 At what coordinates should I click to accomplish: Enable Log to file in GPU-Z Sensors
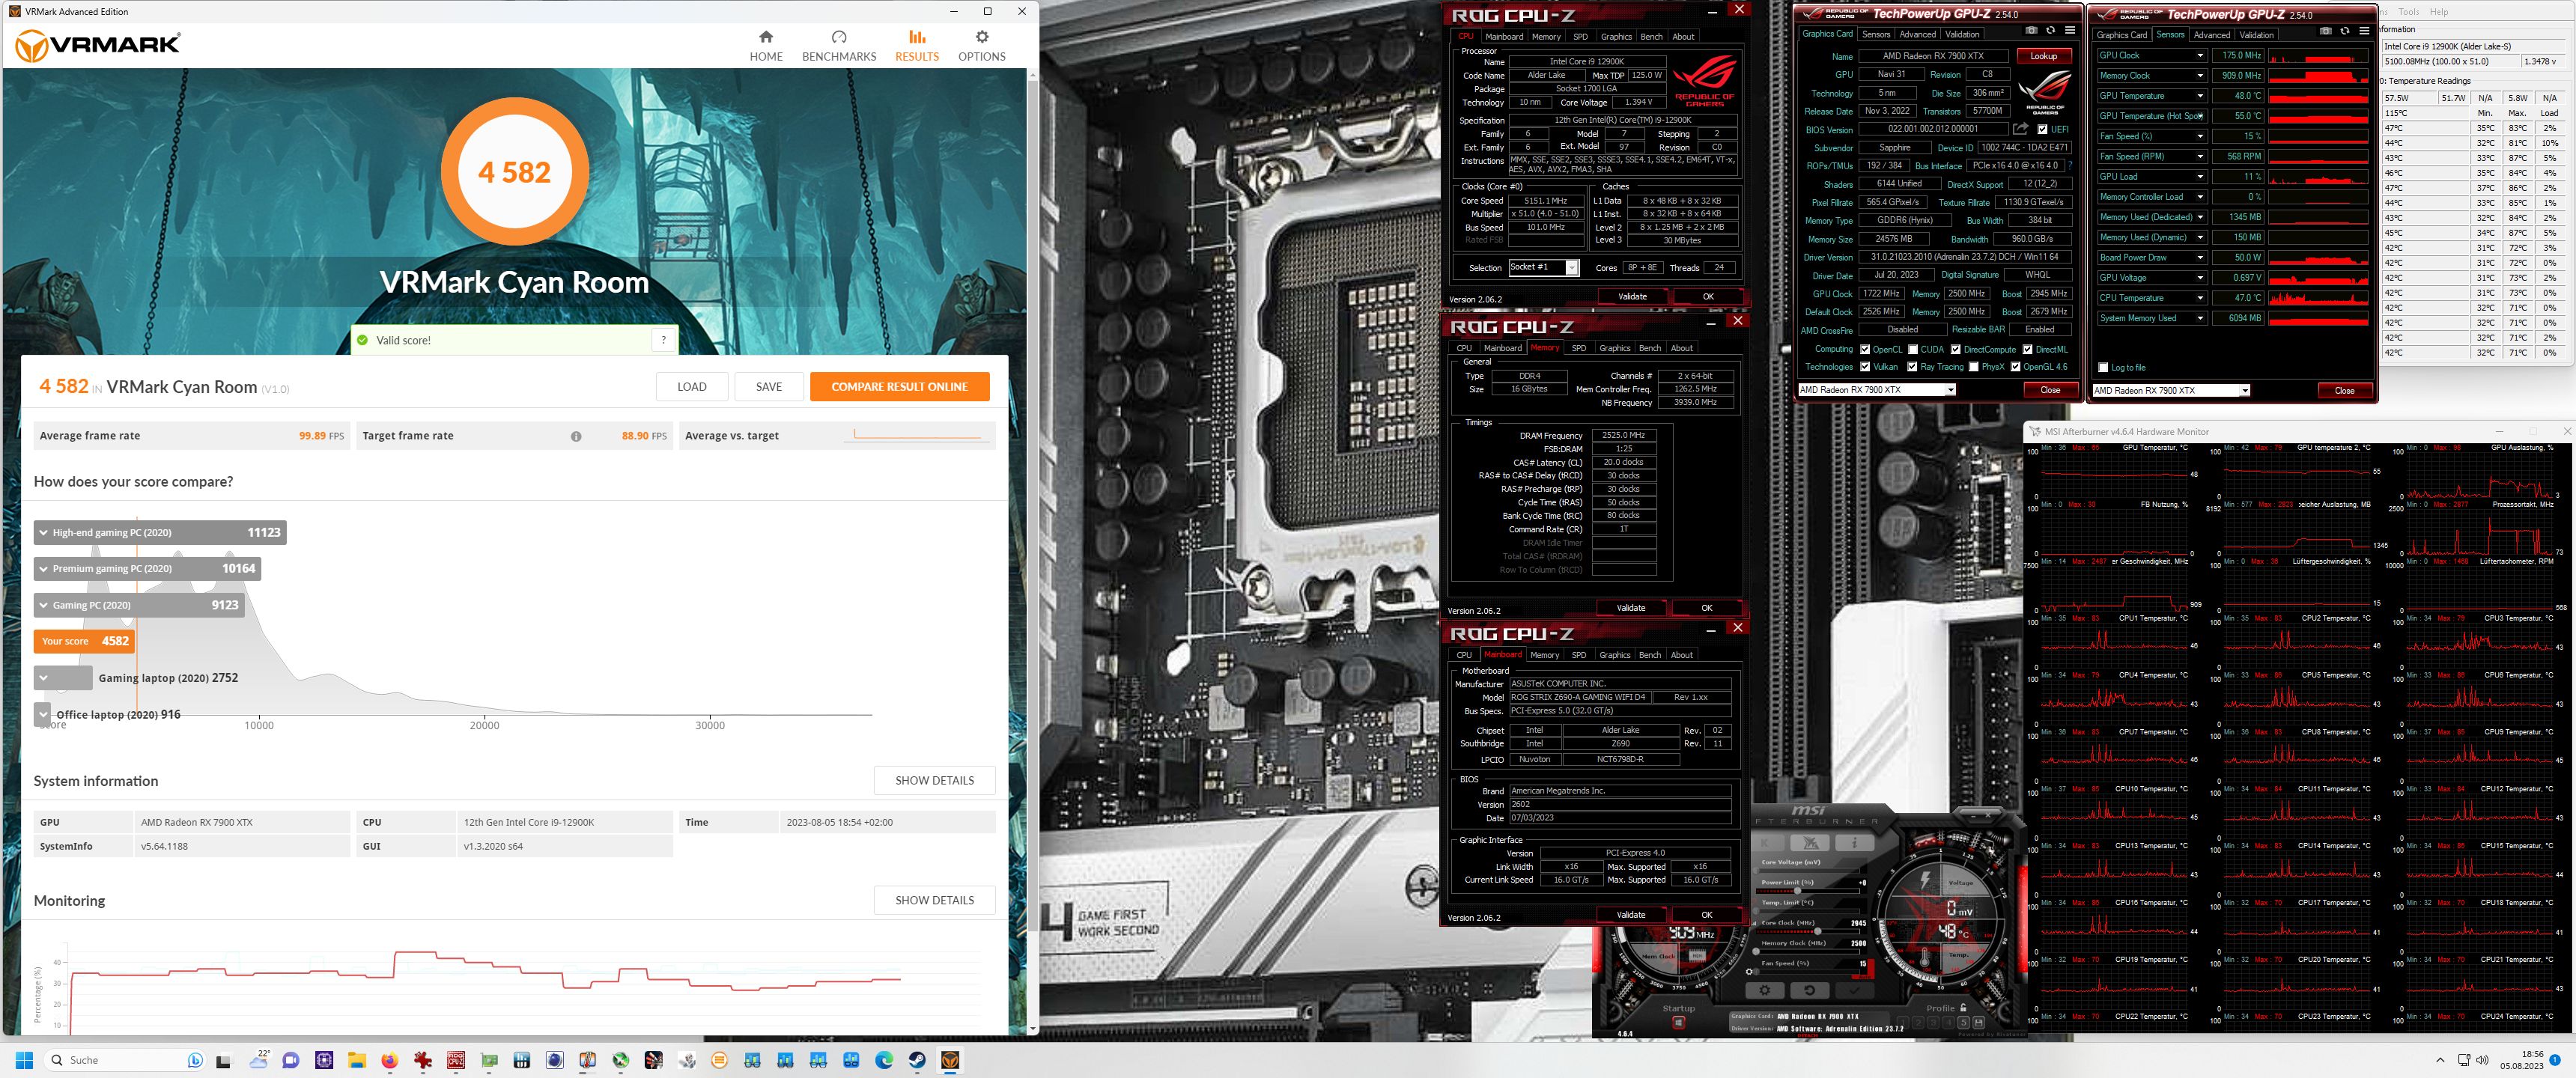click(x=2103, y=367)
